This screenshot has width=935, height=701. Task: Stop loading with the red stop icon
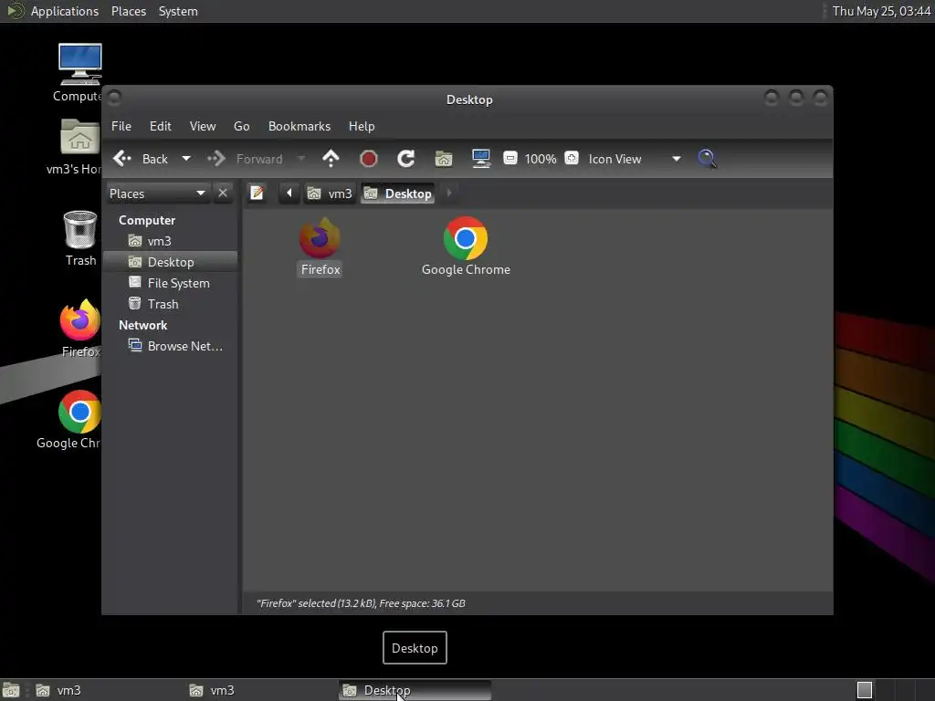tap(369, 159)
